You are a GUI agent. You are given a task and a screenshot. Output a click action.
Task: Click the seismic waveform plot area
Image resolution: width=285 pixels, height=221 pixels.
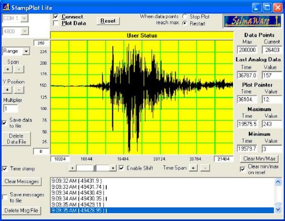(142, 98)
